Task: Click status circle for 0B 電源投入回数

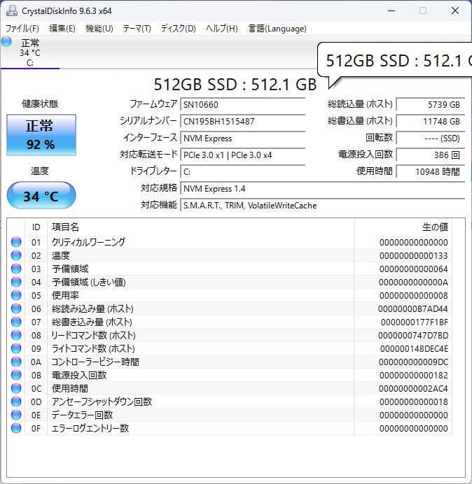Action: click(x=16, y=375)
